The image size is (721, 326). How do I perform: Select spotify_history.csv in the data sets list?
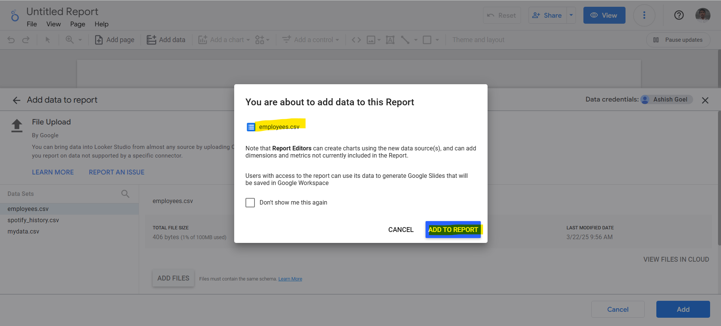33,220
